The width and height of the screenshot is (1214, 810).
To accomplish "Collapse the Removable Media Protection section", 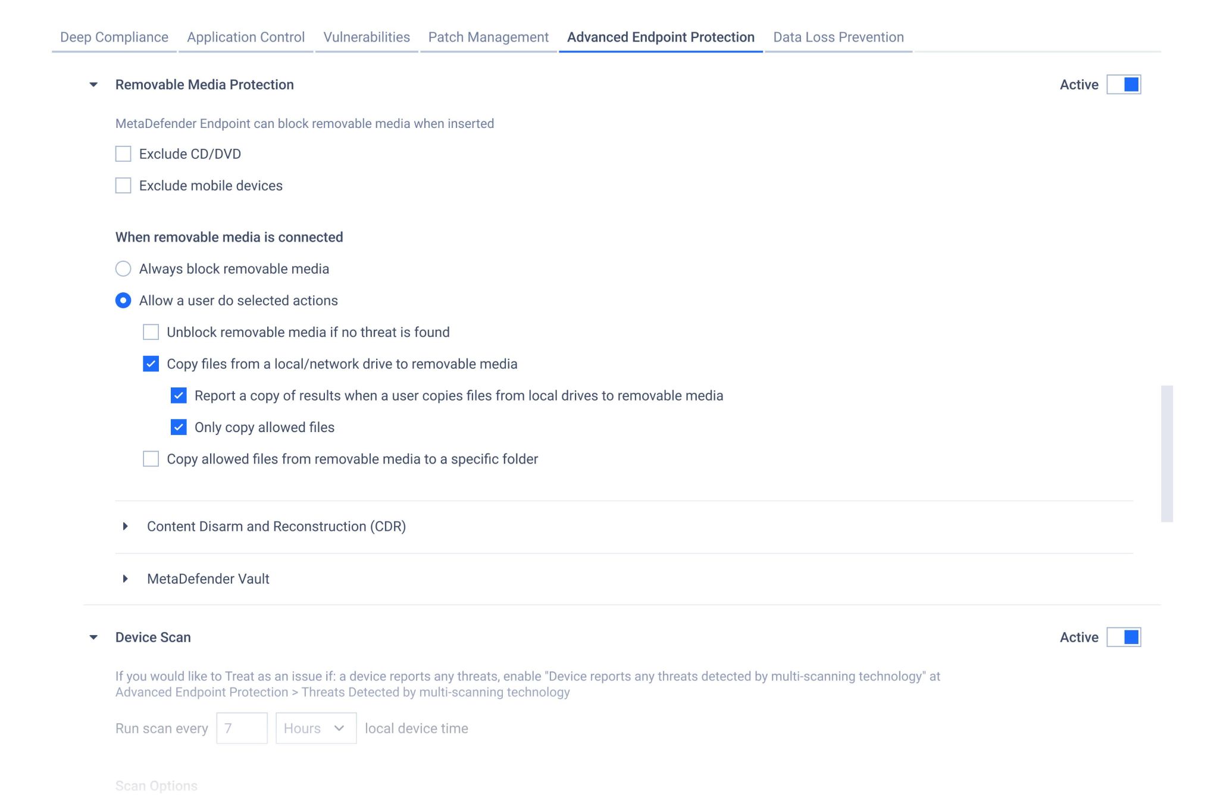I will pyautogui.click(x=93, y=85).
